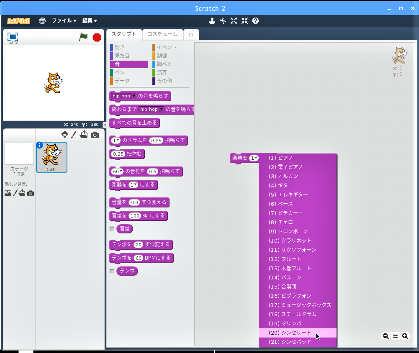Open the drum number dropdown
Image resolution: width=419 pixels, height=353 pixels.
click(x=118, y=141)
